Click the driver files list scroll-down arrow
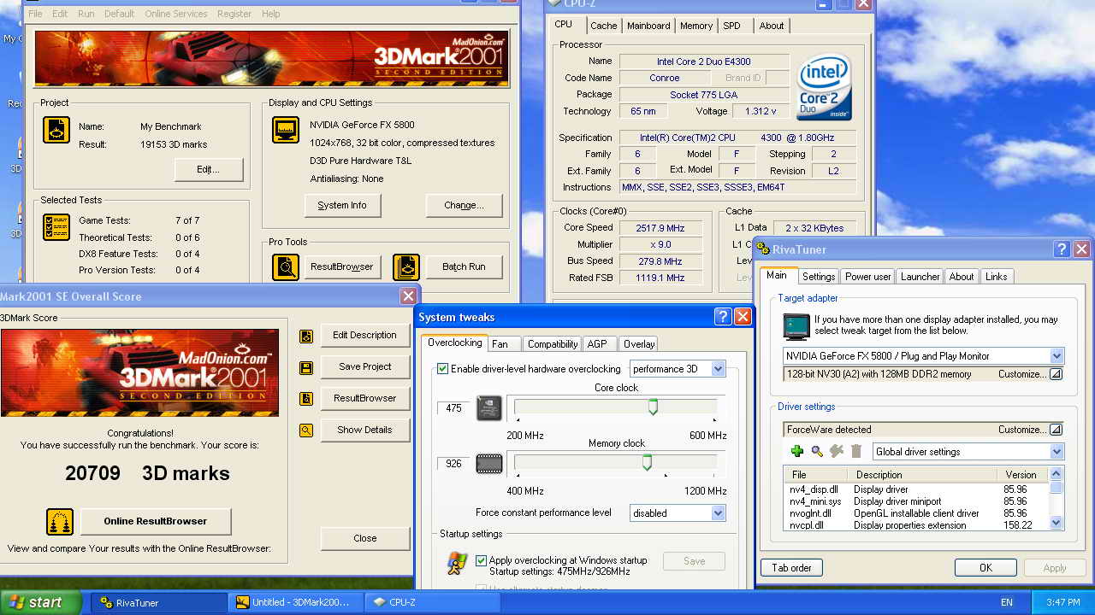The image size is (1095, 615). click(1057, 522)
